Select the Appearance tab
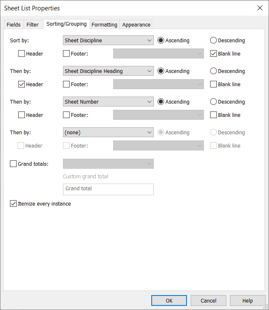This screenshot has height=310, width=269. (x=136, y=24)
